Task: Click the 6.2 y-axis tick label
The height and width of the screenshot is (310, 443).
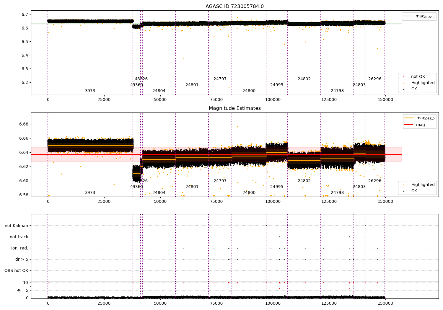Action: [x=25, y=82]
